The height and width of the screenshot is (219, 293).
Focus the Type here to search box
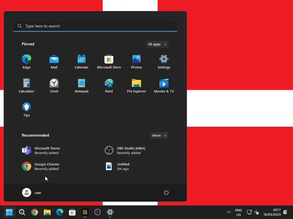point(95,26)
